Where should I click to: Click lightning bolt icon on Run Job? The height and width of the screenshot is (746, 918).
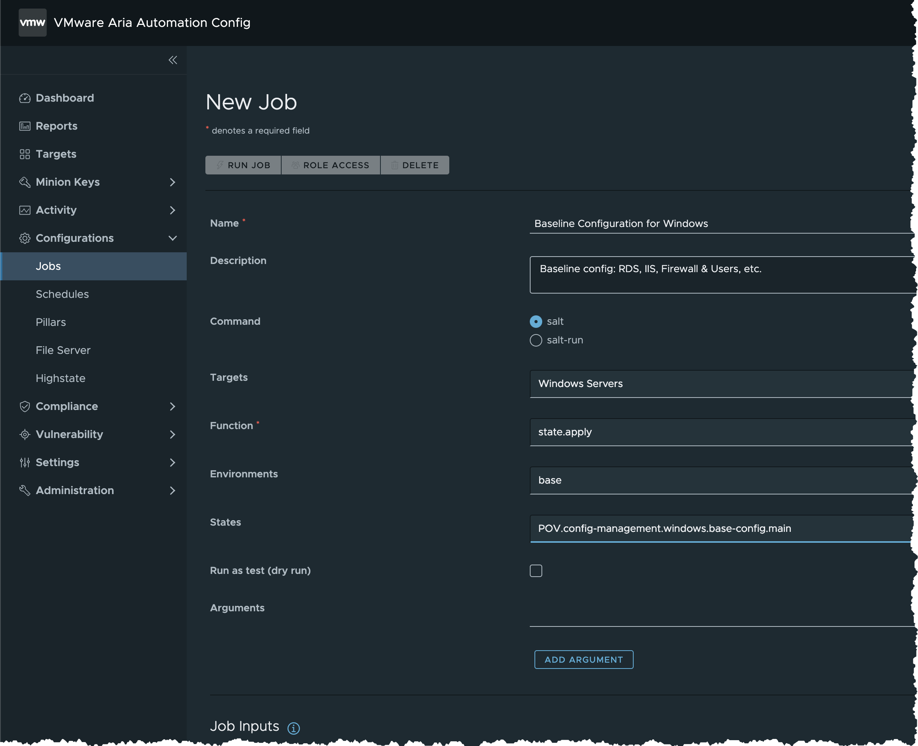pos(220,165)
